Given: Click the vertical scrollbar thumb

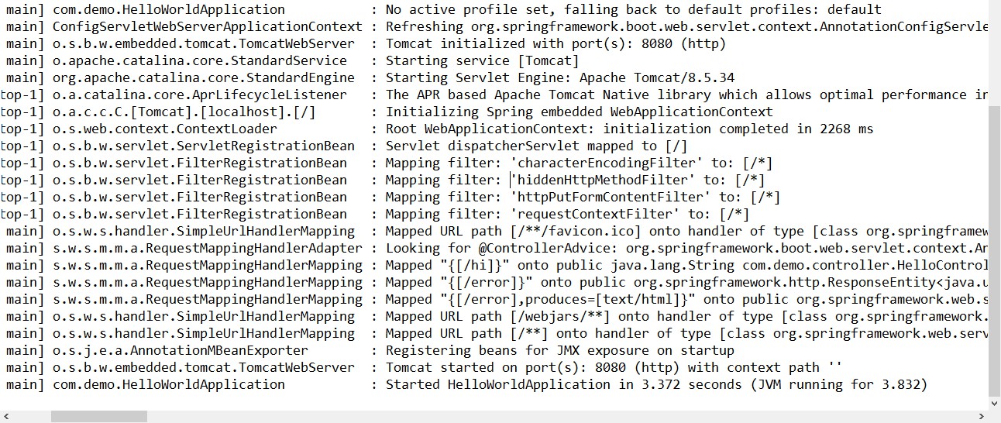Looking at the screenshot, I should click(995, 251).
